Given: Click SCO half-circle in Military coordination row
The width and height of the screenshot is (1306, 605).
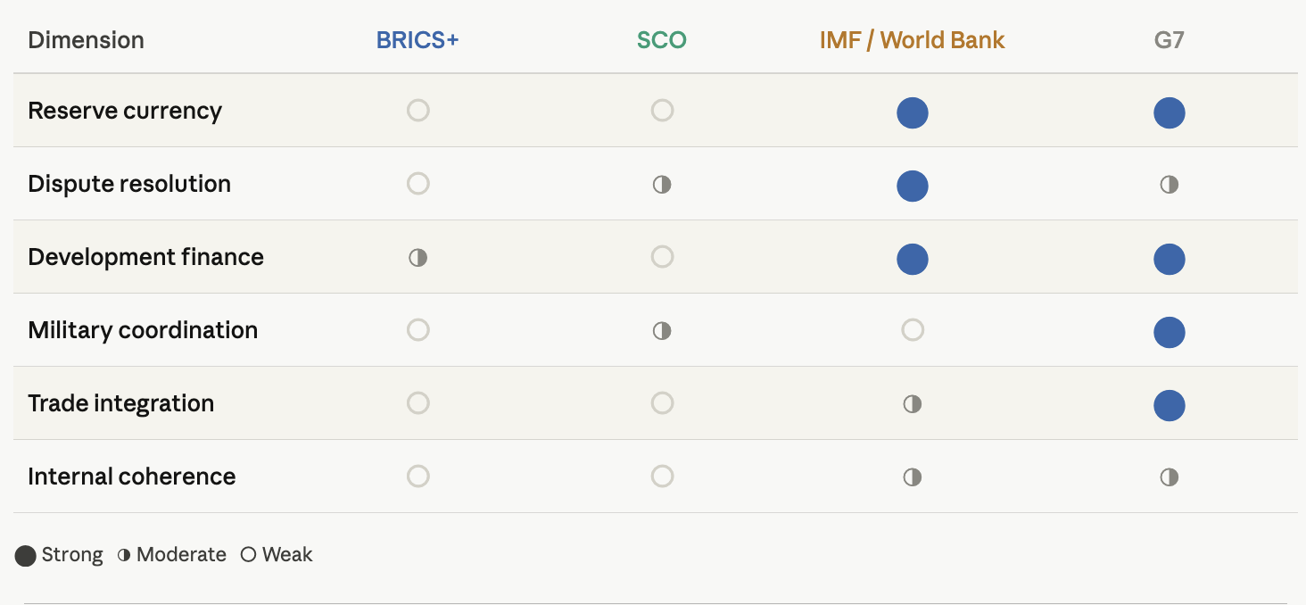Looking at the screenshot, I should click(661, 331).
